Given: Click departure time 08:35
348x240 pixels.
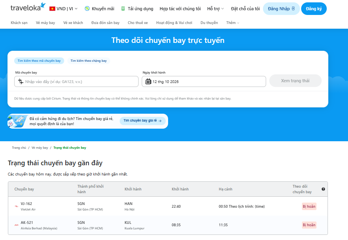Looking at the screenshot, I should coord(176,225).
